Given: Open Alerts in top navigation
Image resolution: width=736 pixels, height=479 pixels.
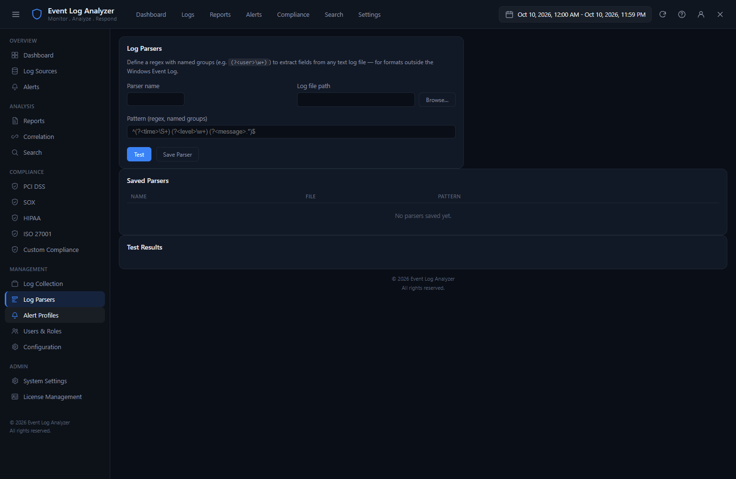Looking at the screenshot, I should 254,14.
